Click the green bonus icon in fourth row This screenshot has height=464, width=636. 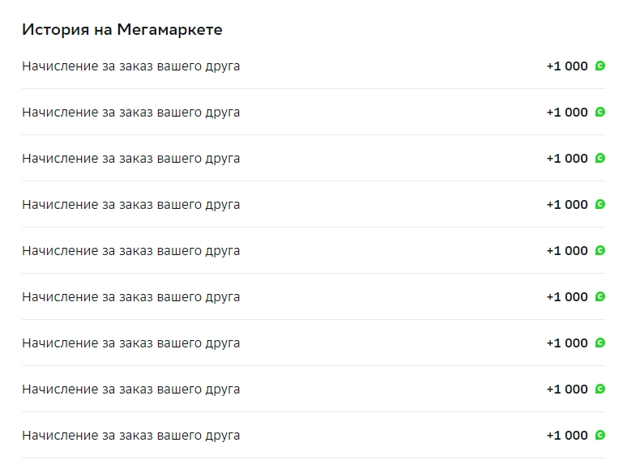coord(600,204)
